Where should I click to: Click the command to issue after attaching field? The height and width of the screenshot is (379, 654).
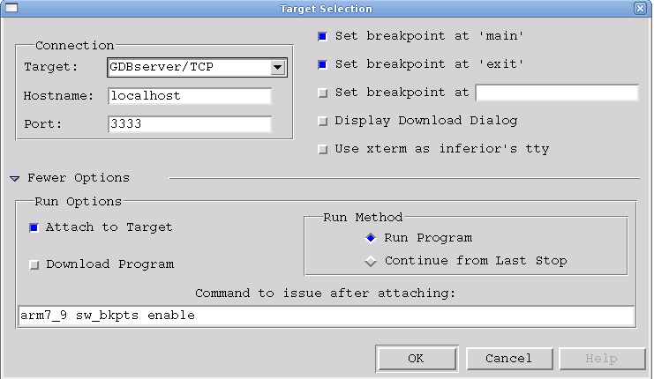point(326,316)
